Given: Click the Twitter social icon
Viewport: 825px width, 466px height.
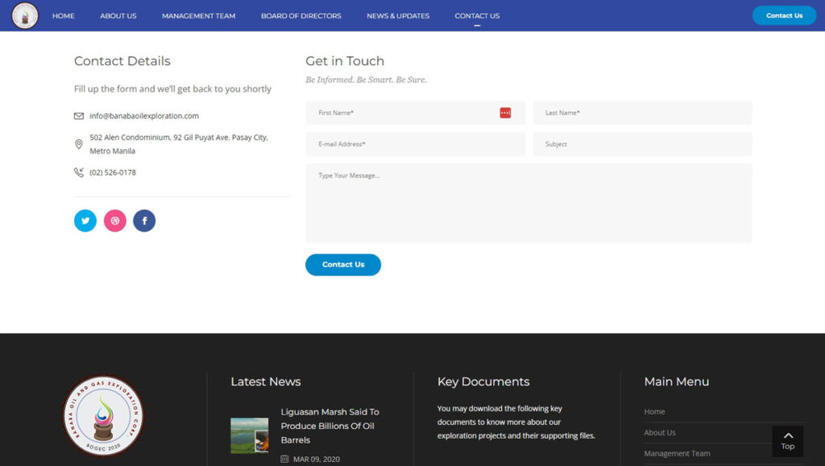Looking at the screenshot, I should 85,221.
